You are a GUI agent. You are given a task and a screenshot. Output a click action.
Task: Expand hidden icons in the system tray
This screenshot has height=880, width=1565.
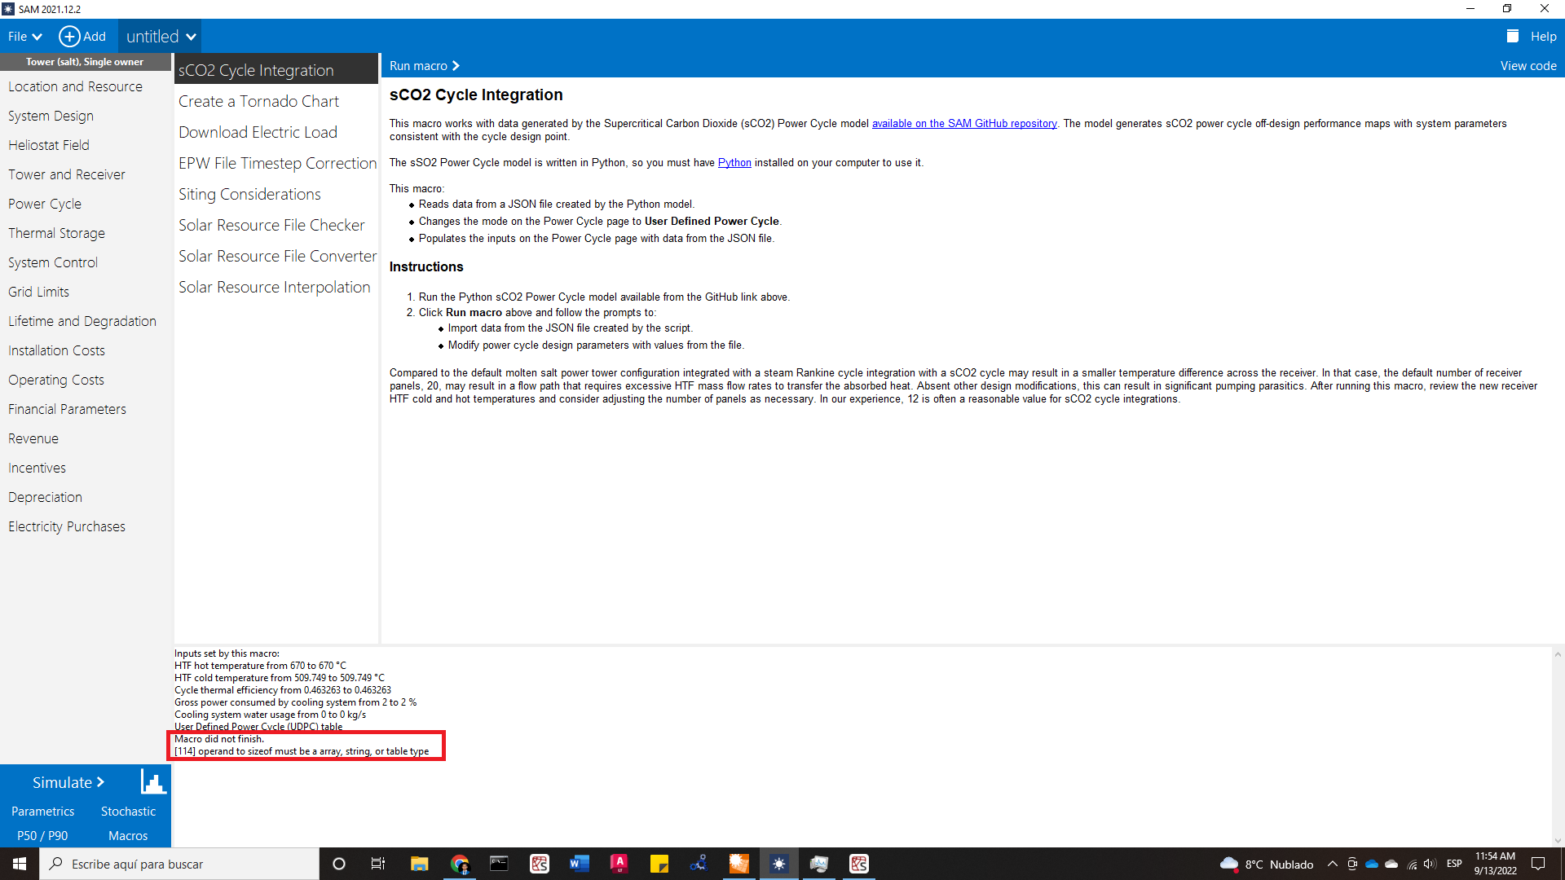pyautogui.click(x=1332, y=864)
